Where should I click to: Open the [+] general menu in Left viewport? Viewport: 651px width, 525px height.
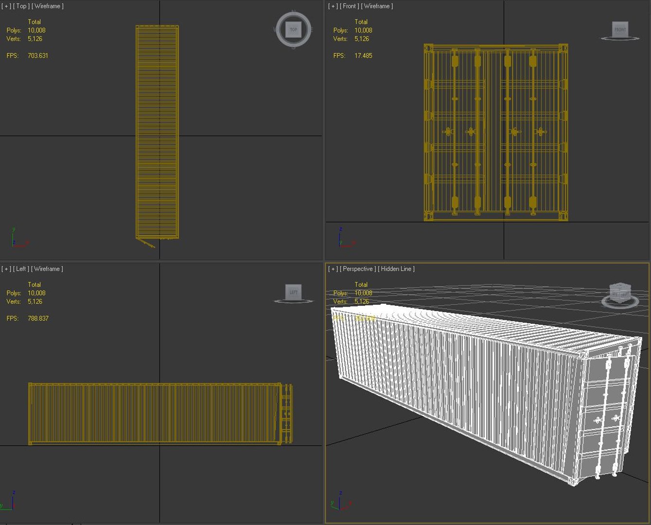(x=6, y=269)
